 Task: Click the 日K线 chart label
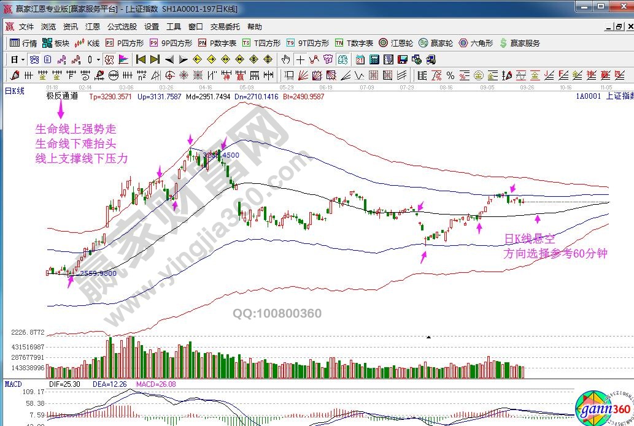14,91
